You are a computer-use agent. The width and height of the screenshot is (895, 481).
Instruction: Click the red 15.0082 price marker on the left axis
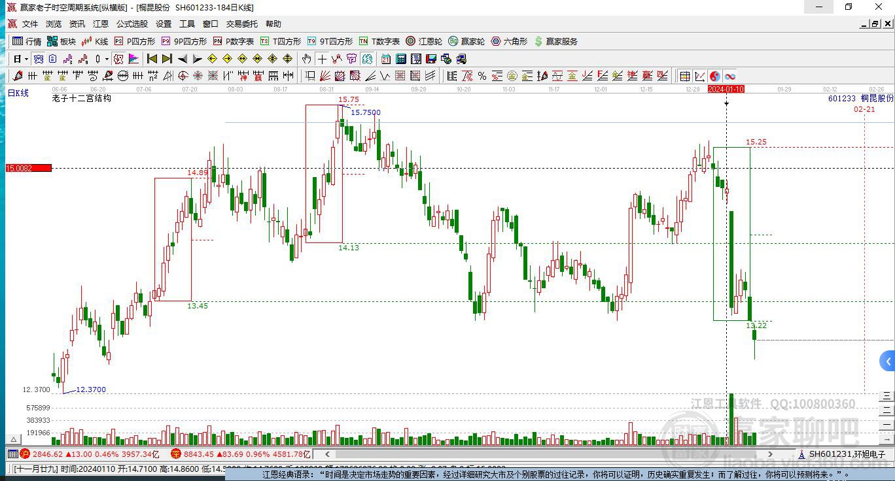point(29,168)
